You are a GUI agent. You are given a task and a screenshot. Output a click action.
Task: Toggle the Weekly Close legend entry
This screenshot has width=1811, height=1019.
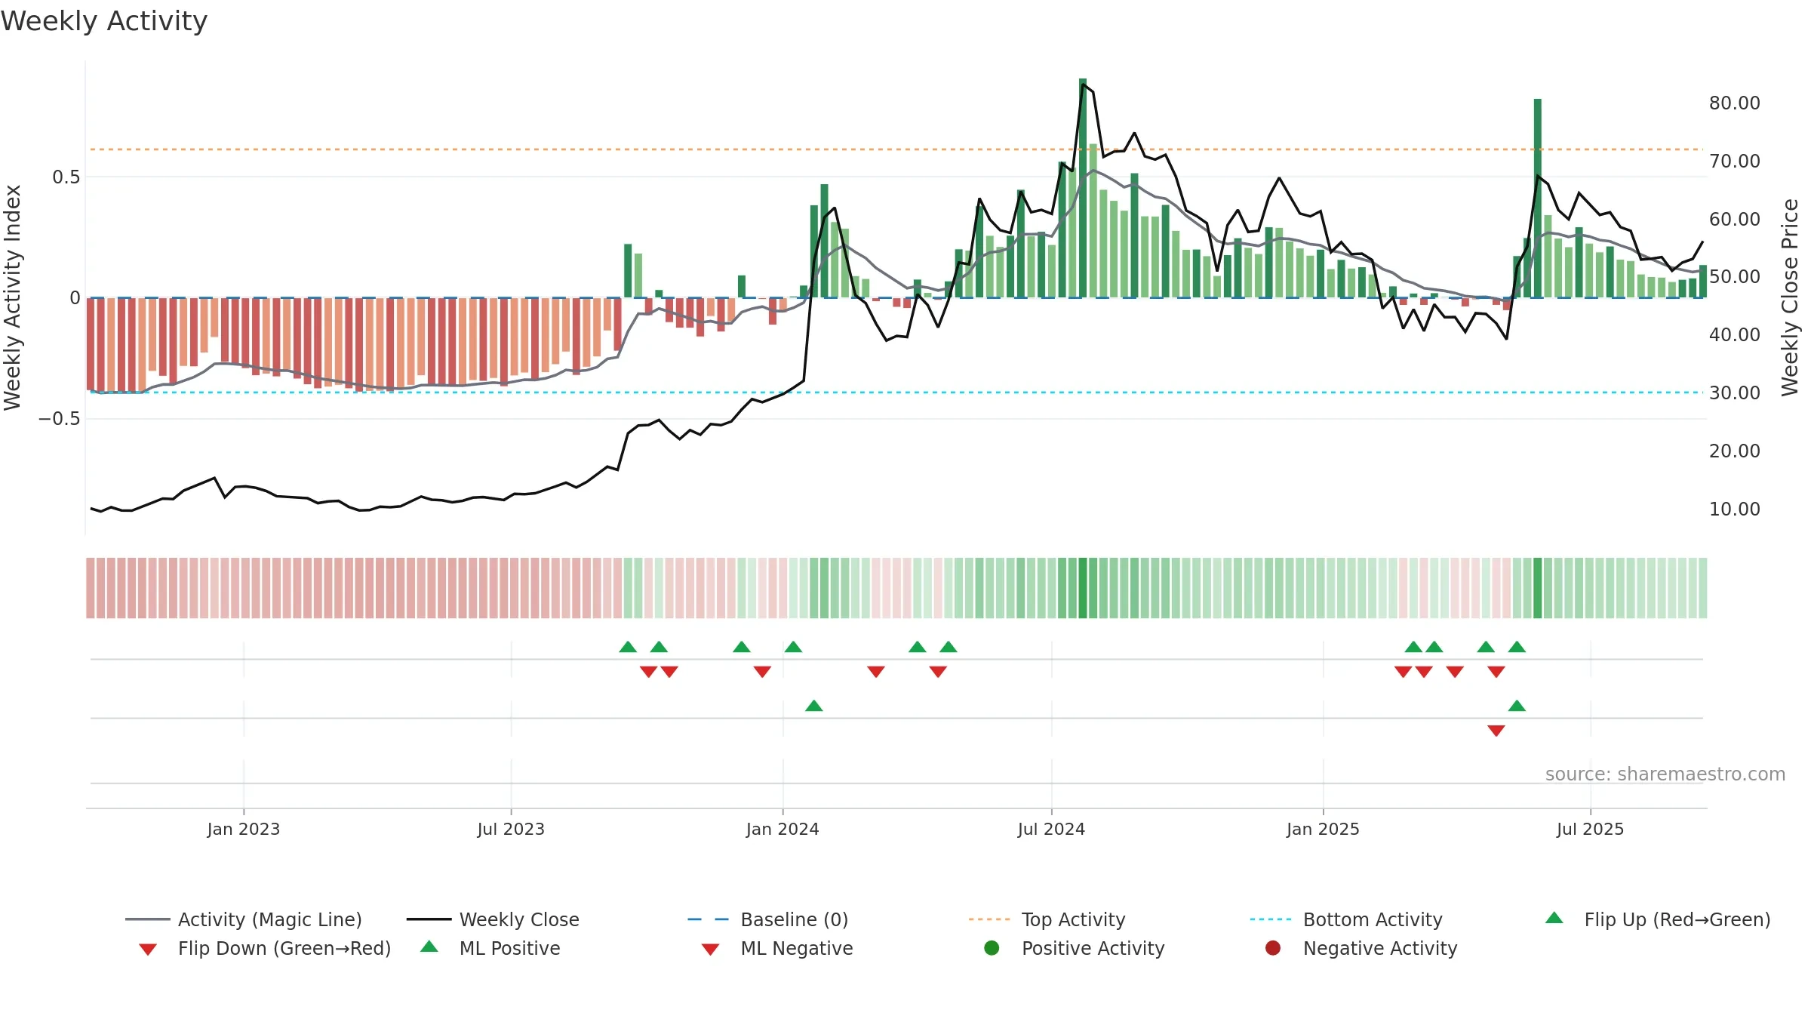493,919
